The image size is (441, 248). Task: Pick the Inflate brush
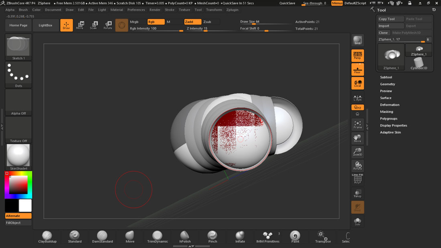pyautogui.click(x=240, y=236)
